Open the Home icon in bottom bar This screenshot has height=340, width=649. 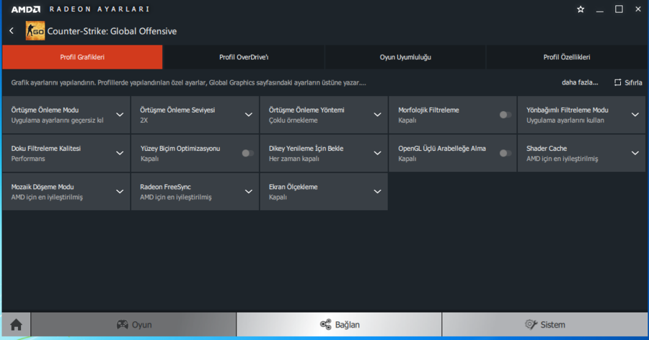(16, 325)
